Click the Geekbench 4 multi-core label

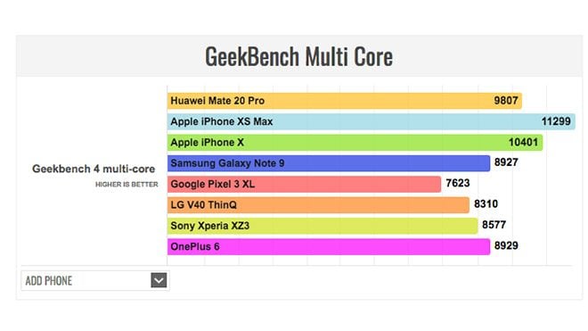pos(94,169)
